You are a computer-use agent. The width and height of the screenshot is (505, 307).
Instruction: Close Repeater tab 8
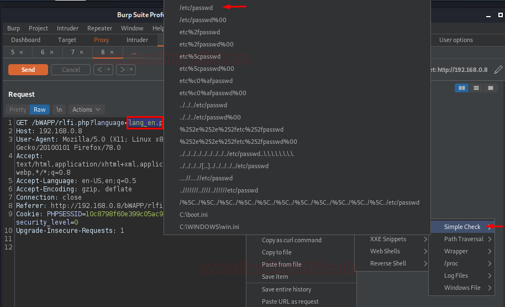pos(112,52)
